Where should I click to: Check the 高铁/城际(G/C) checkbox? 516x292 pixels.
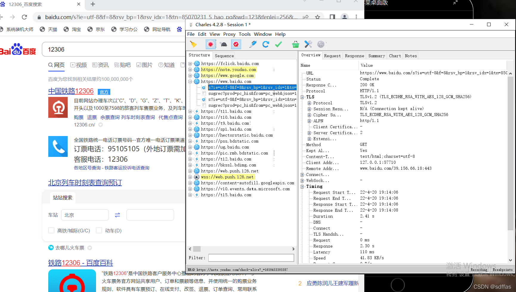point(51,230)
